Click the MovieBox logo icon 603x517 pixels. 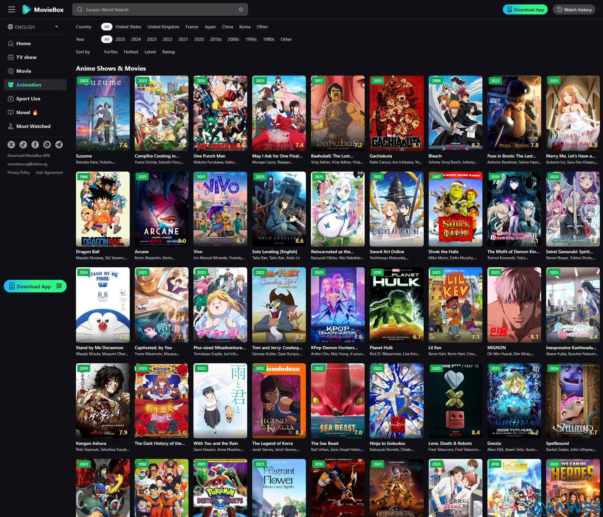click(26, 9)
